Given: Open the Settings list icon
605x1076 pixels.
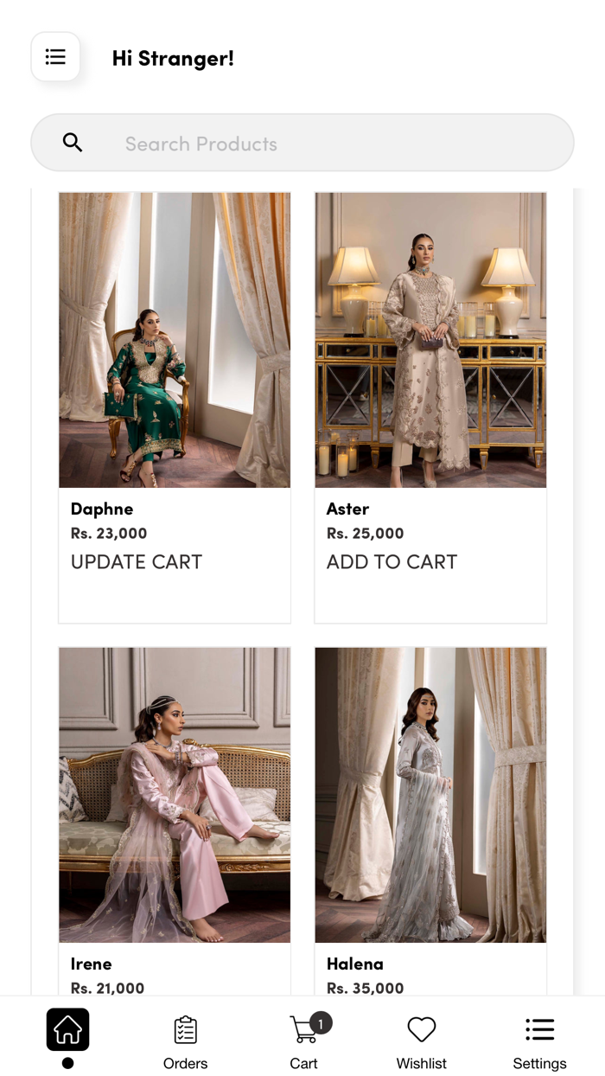Looking at the screenshot, I should (x=539, y=1029).
